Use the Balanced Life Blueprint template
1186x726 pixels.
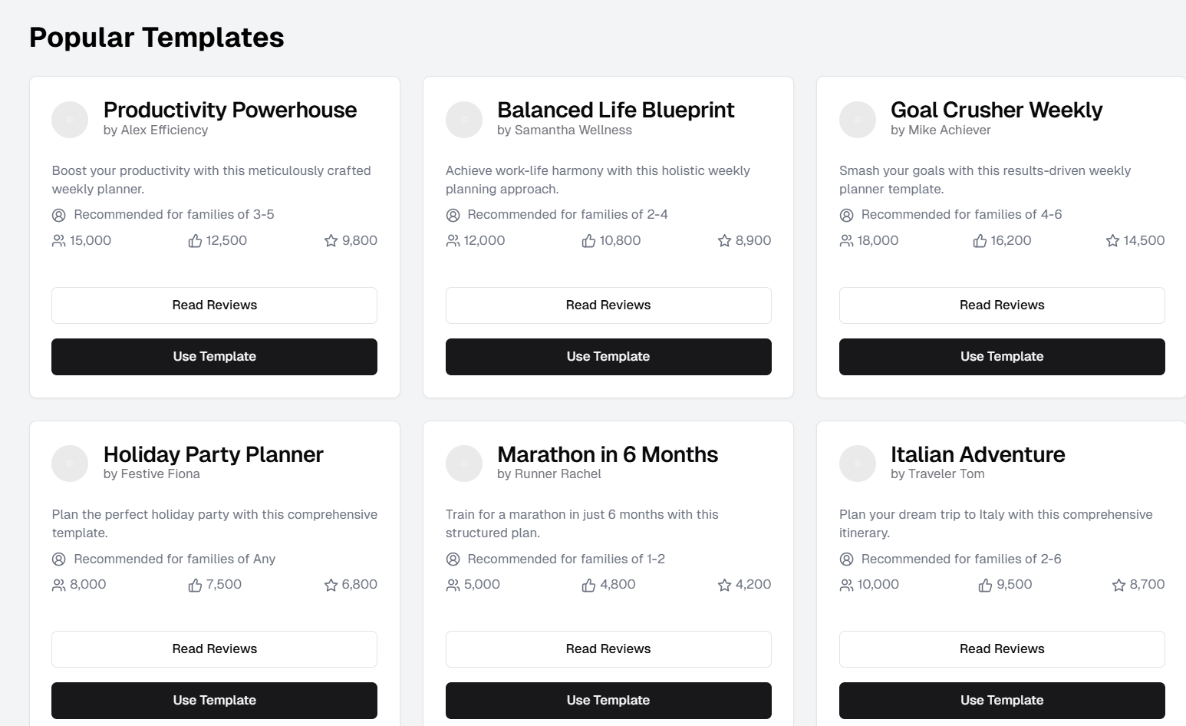[x=608, y=357]
